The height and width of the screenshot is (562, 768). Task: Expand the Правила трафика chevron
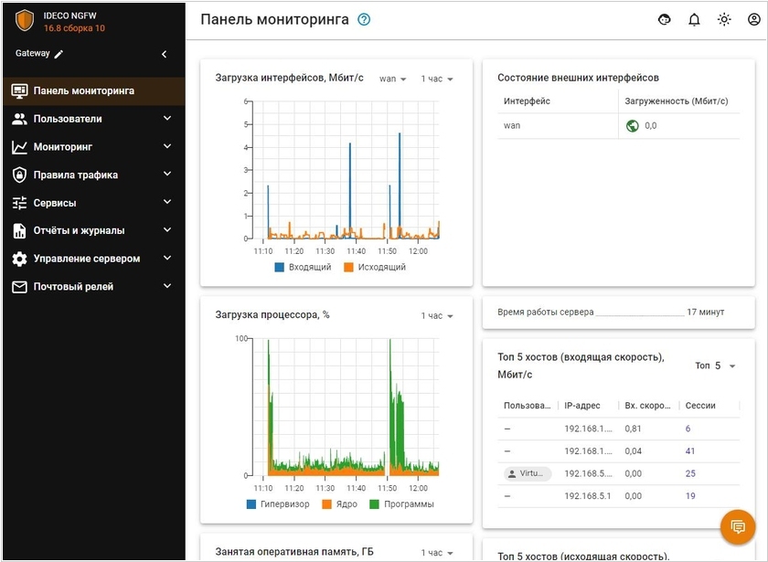click(167, 175)
